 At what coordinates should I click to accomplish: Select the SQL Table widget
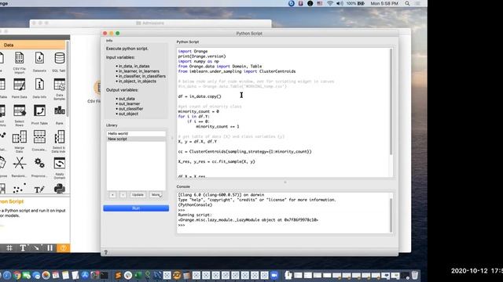click(60, 61)
